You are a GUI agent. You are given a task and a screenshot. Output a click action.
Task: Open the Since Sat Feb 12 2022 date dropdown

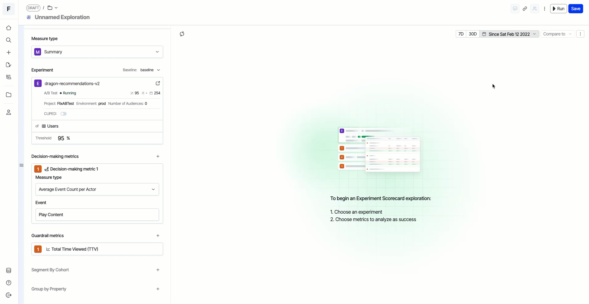tap(509, 34)
